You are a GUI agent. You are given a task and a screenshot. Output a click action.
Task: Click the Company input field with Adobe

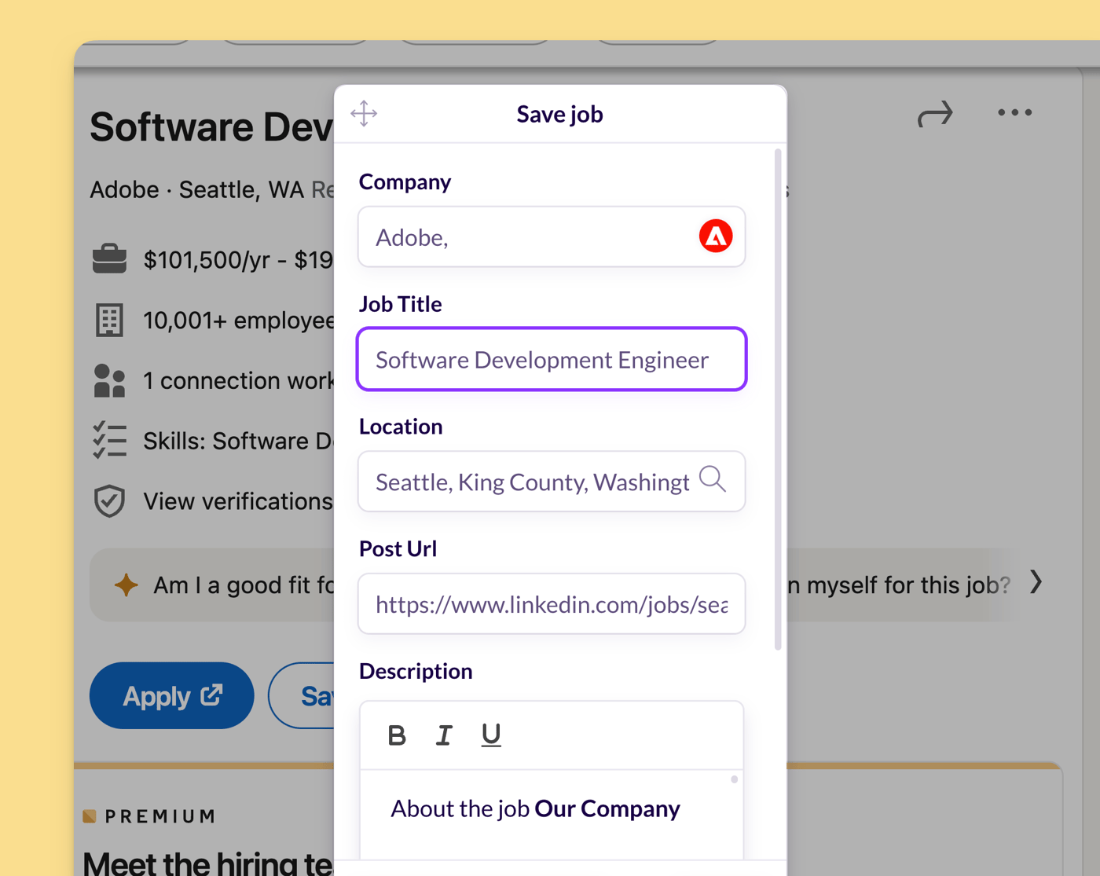(x=552, y=236)
